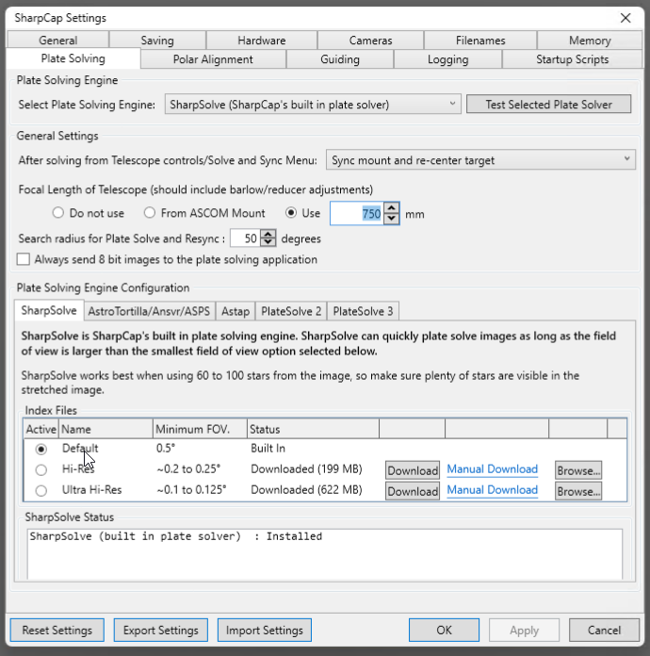Click the ~0.1 to 0.125° FOV cell

point(191,489)
